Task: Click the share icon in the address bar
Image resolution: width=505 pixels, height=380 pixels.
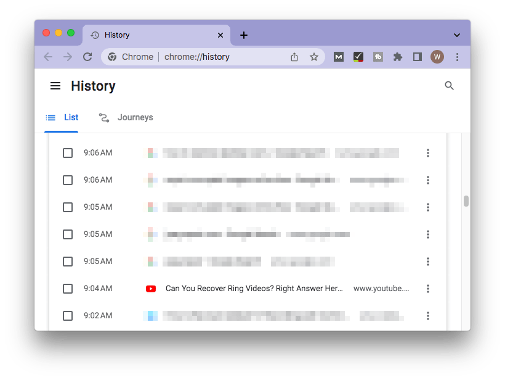Action: 294,56
